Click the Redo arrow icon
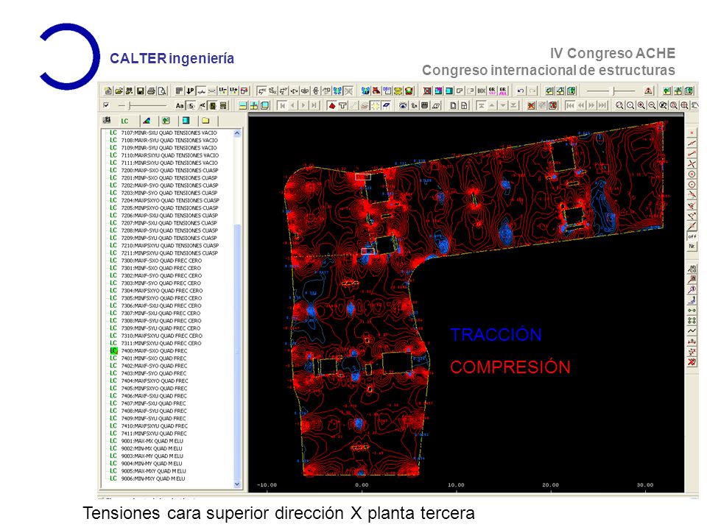 point(532,91)
